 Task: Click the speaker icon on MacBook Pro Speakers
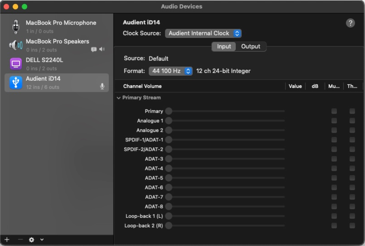click(102, 50)
